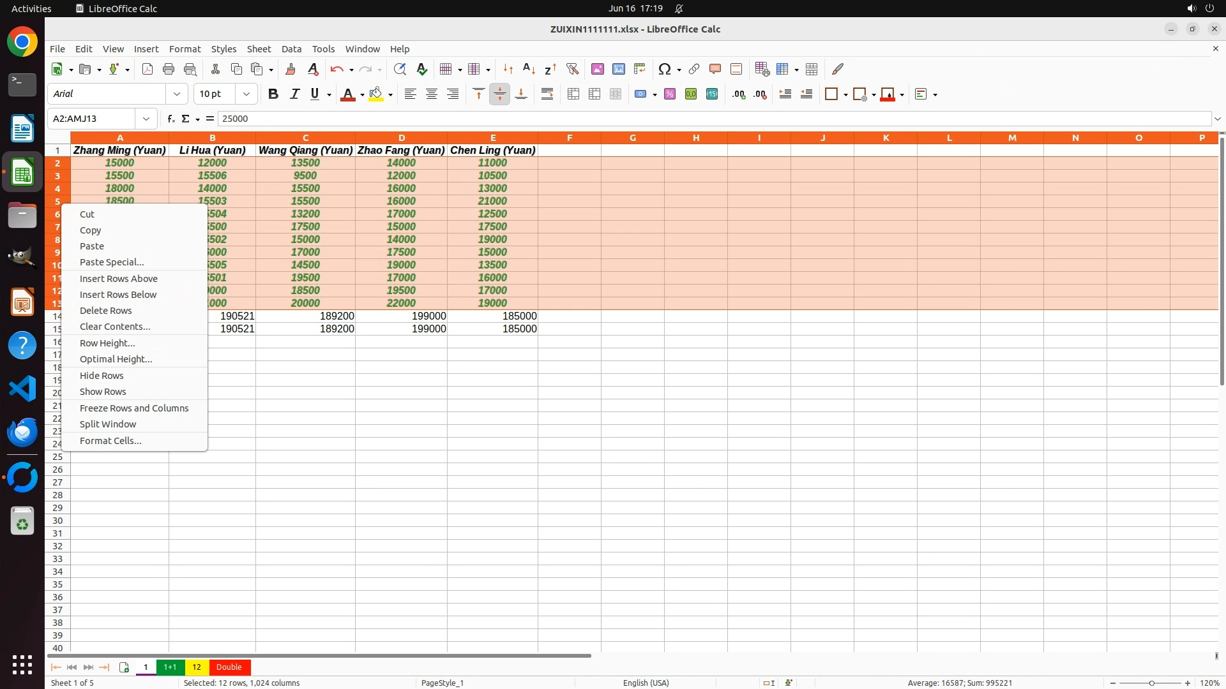Open the font size dropdown
The width and height of the screenshot is (1226, 689).
[x=246, y=94]
